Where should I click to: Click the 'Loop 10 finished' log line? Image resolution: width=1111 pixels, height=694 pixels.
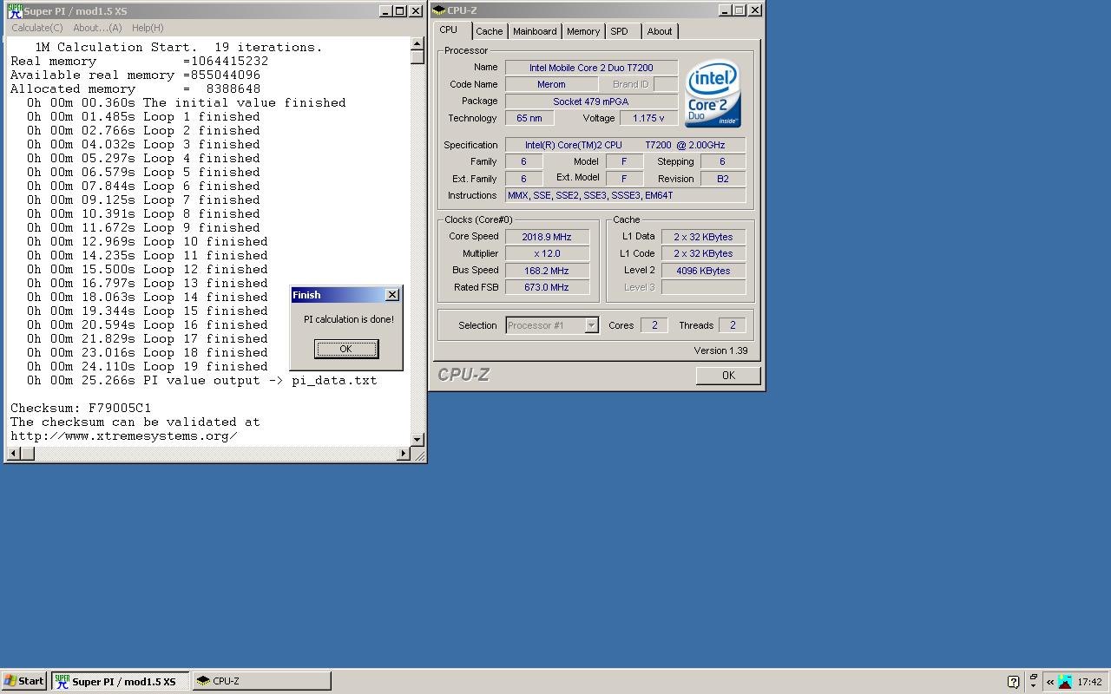coord(147,241)
